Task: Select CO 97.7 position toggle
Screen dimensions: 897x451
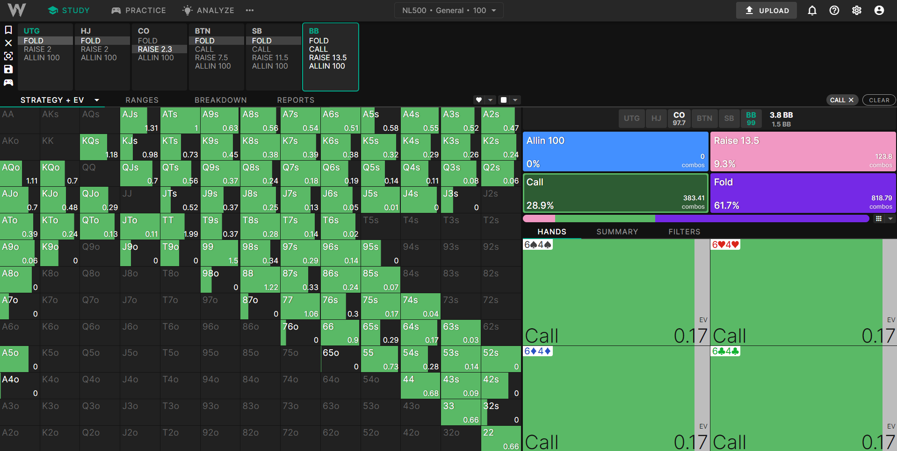Action: coord(679,119)
